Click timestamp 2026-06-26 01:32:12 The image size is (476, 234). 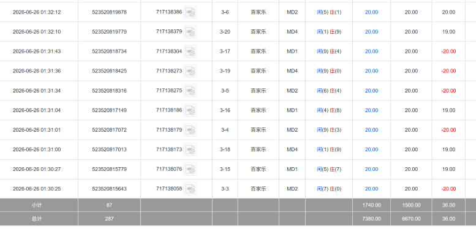[37, 12]
